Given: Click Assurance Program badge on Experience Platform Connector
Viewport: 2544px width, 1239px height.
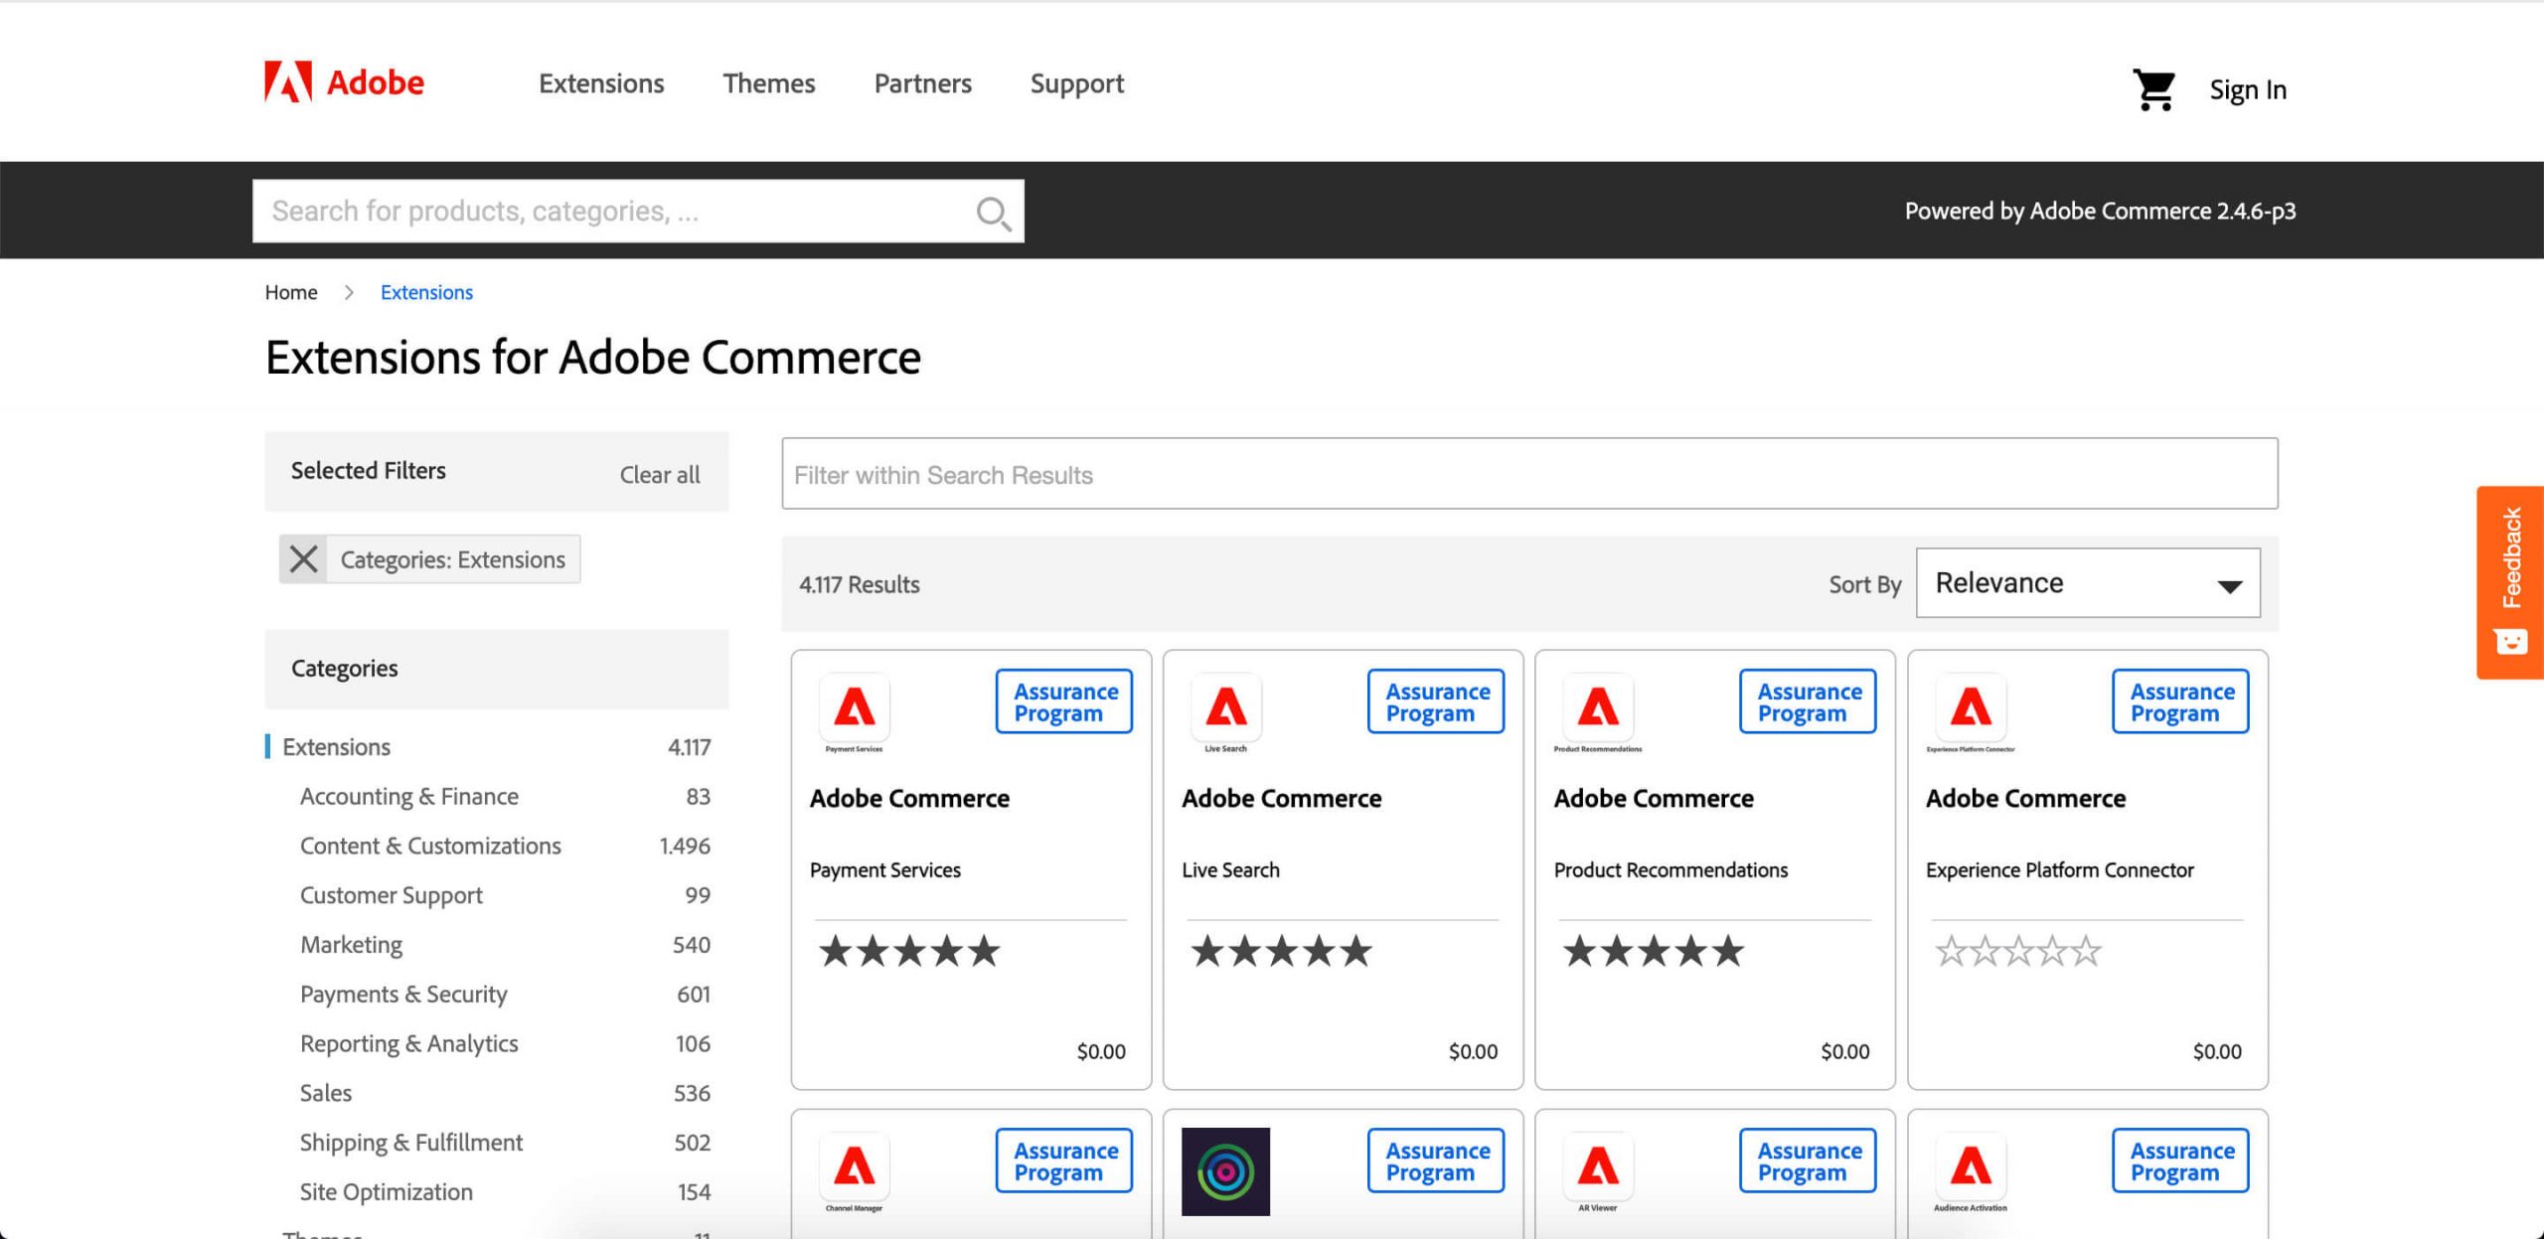Looking at the screenshot, I should pos(2180,702).
